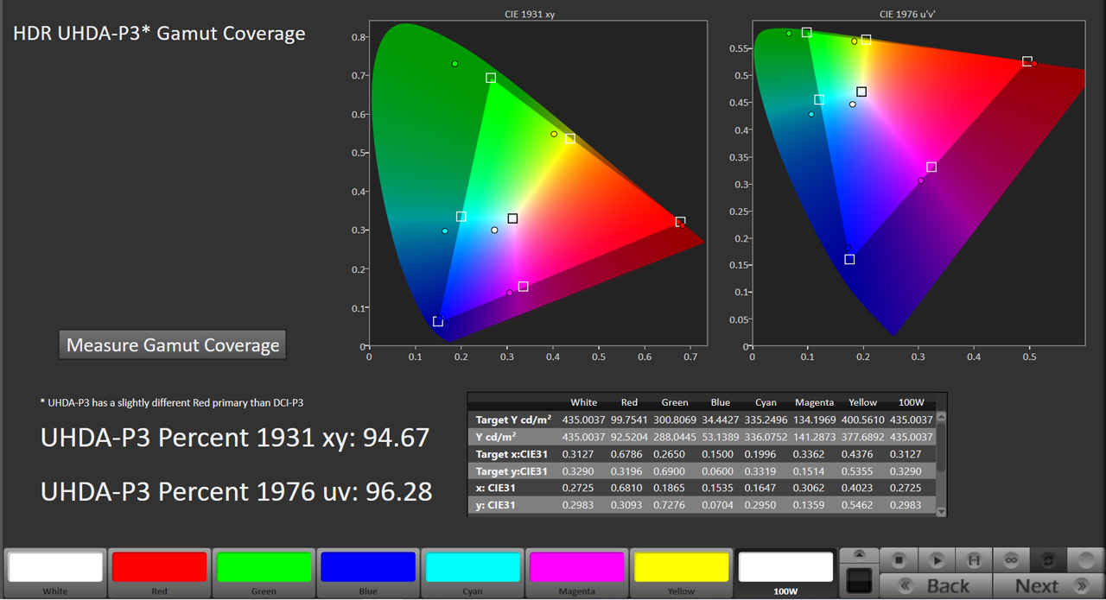Screen dimensions: 1106x600
Task: Click table cell 141.2873
Action: click(815, 437)
